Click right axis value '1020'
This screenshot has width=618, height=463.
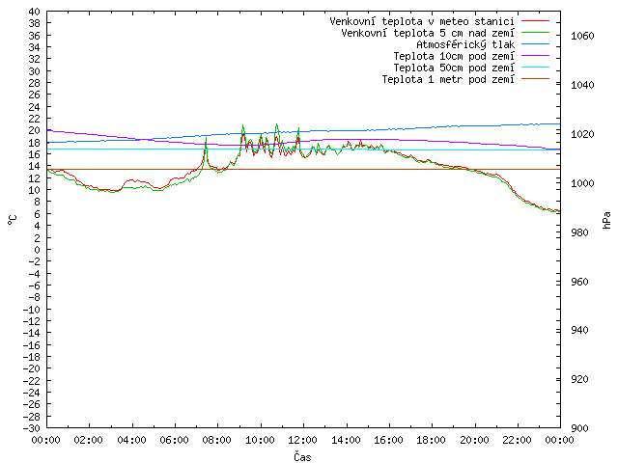pyautogui.click(x=582, y=134)
